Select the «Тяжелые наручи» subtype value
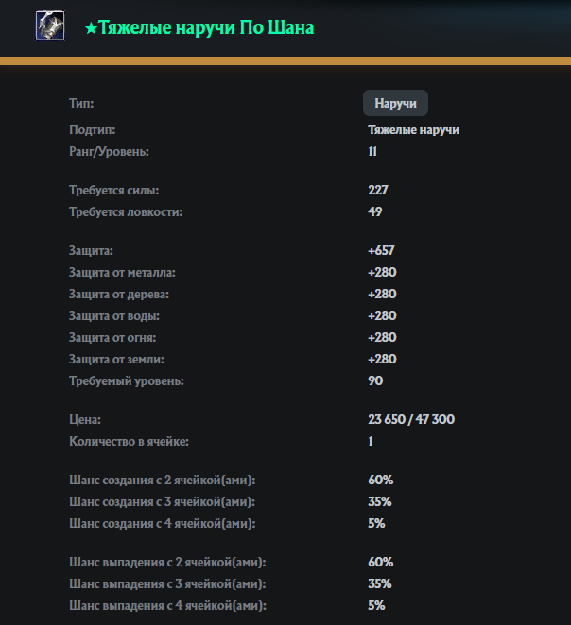The width and height of the screenshot is (571, 625). (x=413, y=130)
